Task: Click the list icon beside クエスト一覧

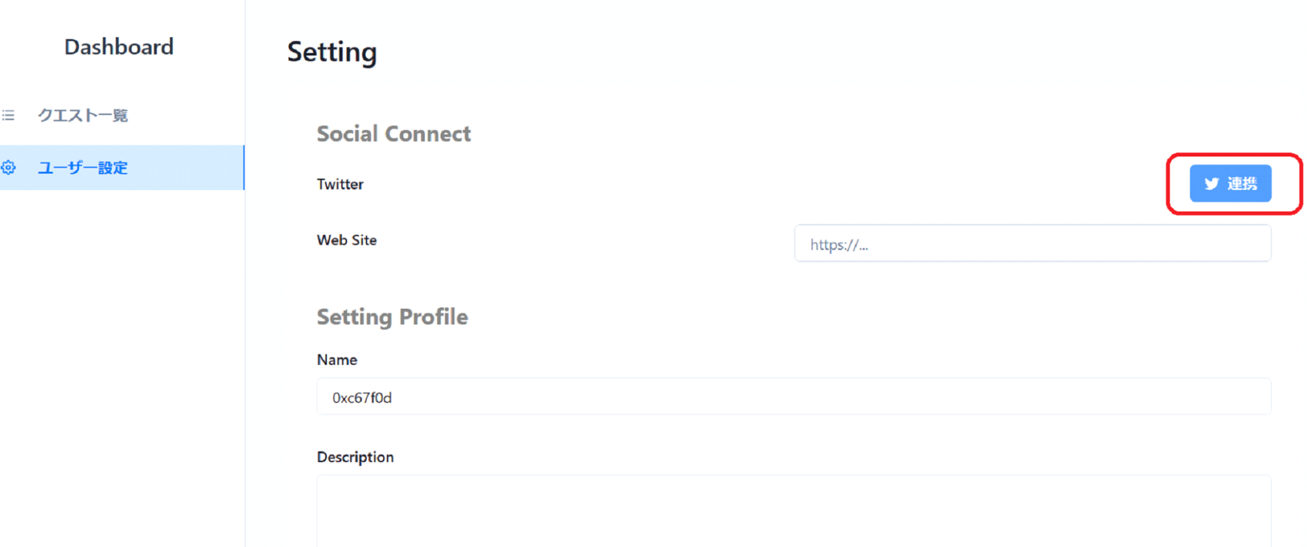Action: (8, 116)
